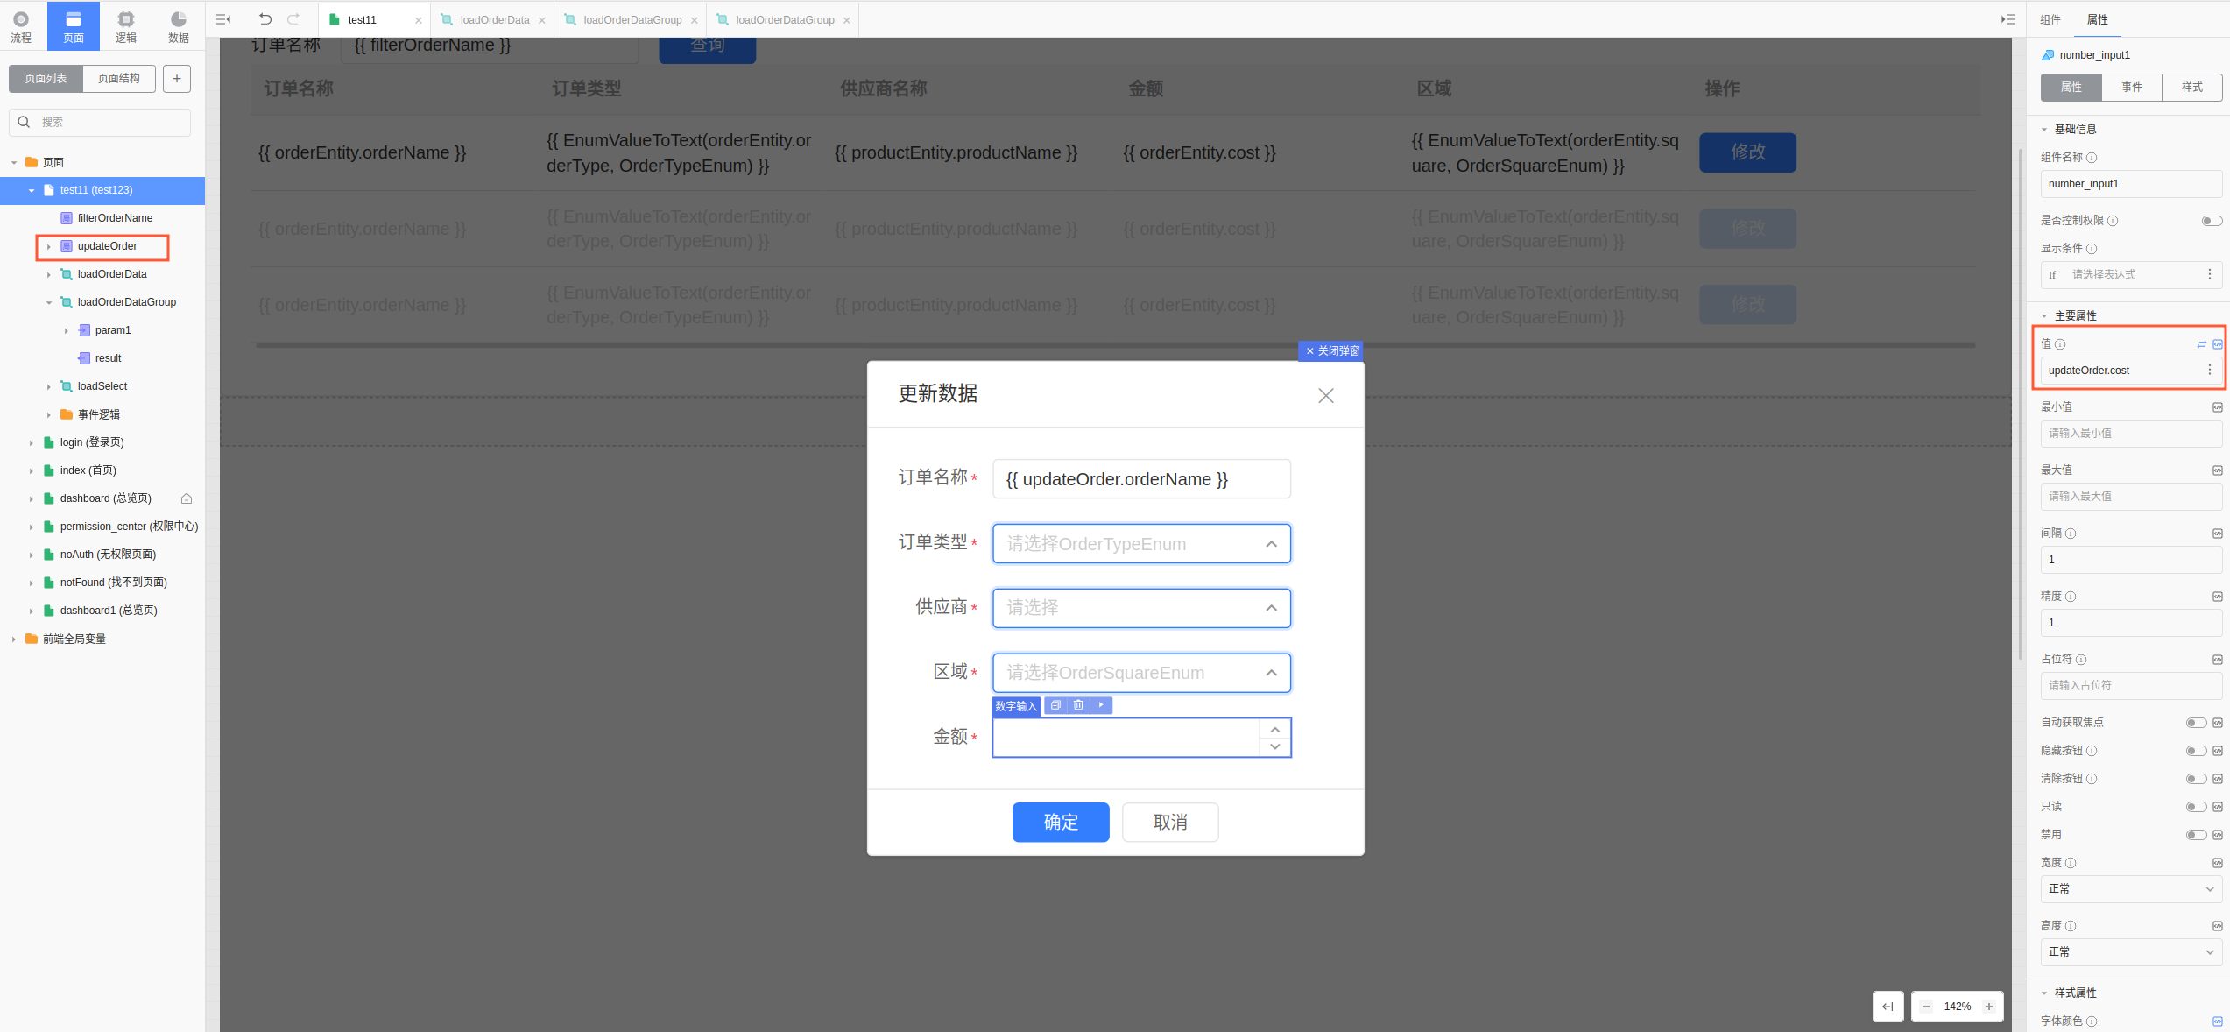The height and width of the screenshot is (1032, 2230).
Task: Click the 订单名称 updateOrder.orderName input
Action: [1141, 479]
